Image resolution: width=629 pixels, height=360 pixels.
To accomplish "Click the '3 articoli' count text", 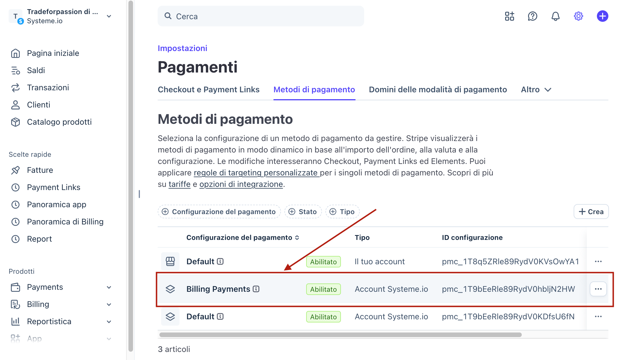I will tap(174, 349).
